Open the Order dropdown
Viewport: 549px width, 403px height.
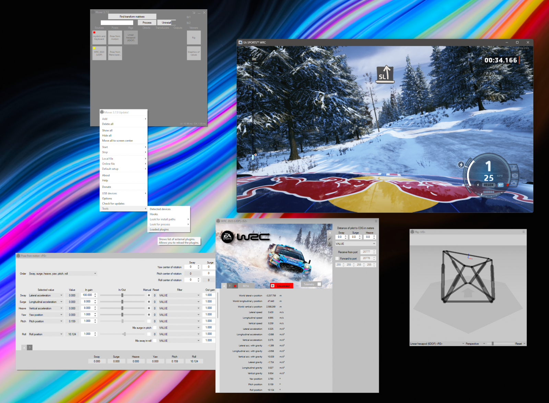[63, 273]
